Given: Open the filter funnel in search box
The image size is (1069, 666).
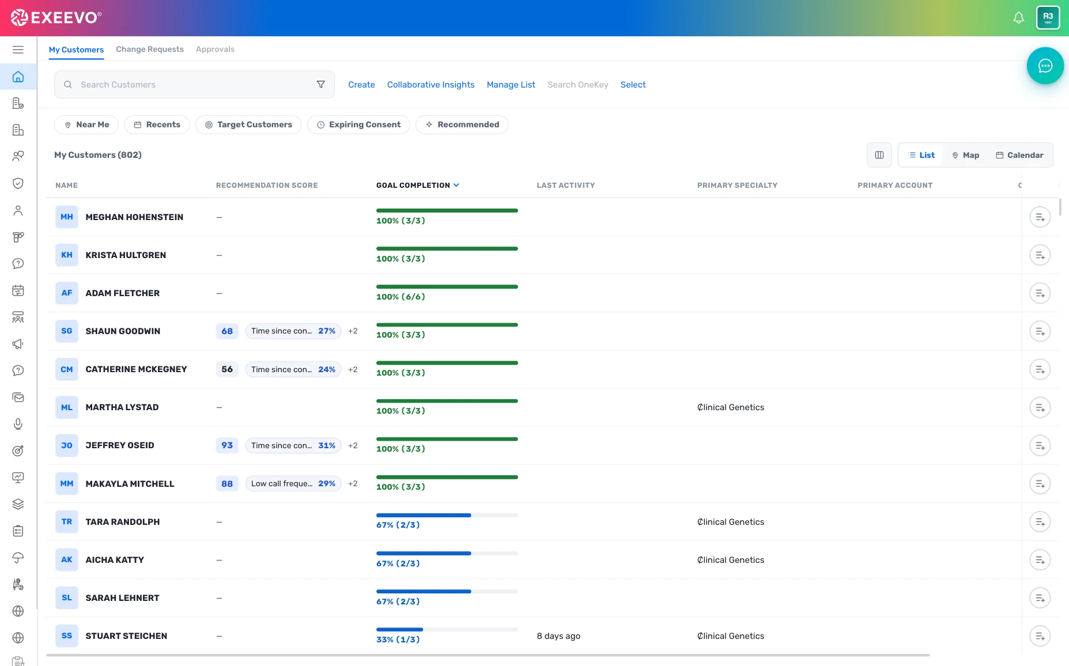Looking at the screenshot, I should pos(321,85).
